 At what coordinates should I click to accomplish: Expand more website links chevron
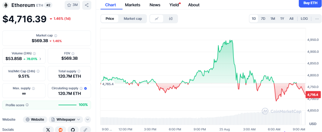pos(88,119)
